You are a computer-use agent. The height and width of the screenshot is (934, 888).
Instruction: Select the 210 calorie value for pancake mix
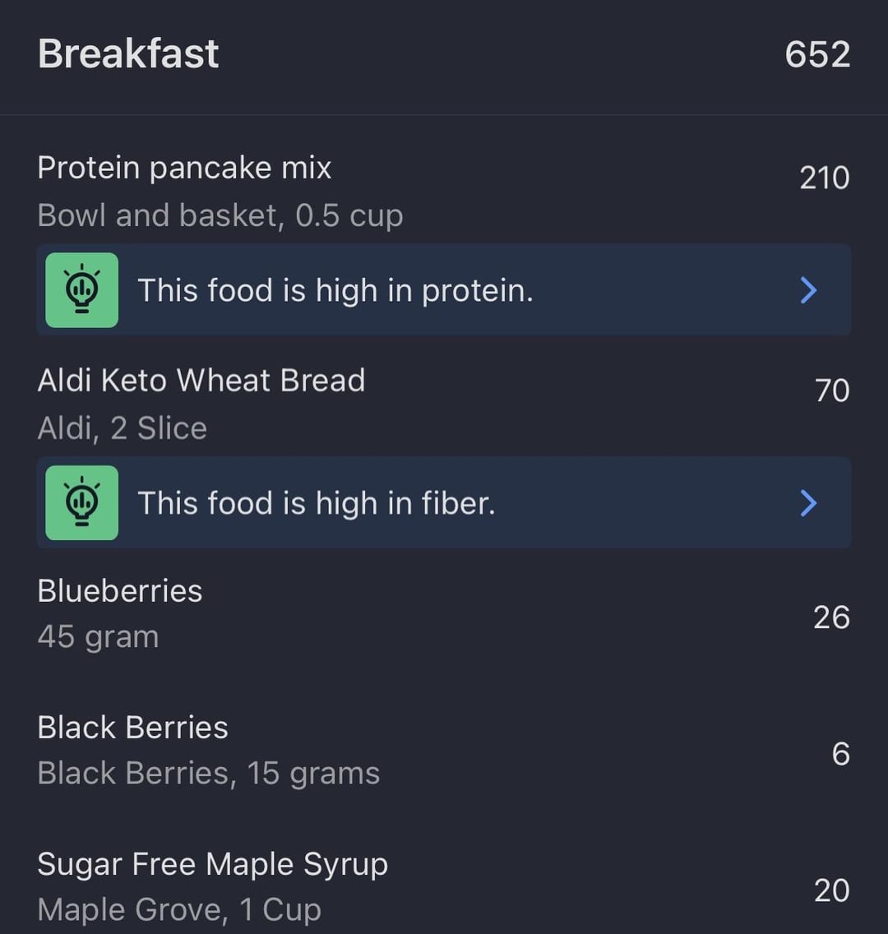pos(824,178)
